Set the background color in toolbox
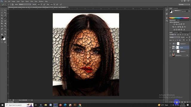This screenshot has height=107, width=191. pyautogui.click(x=4, y=39)
